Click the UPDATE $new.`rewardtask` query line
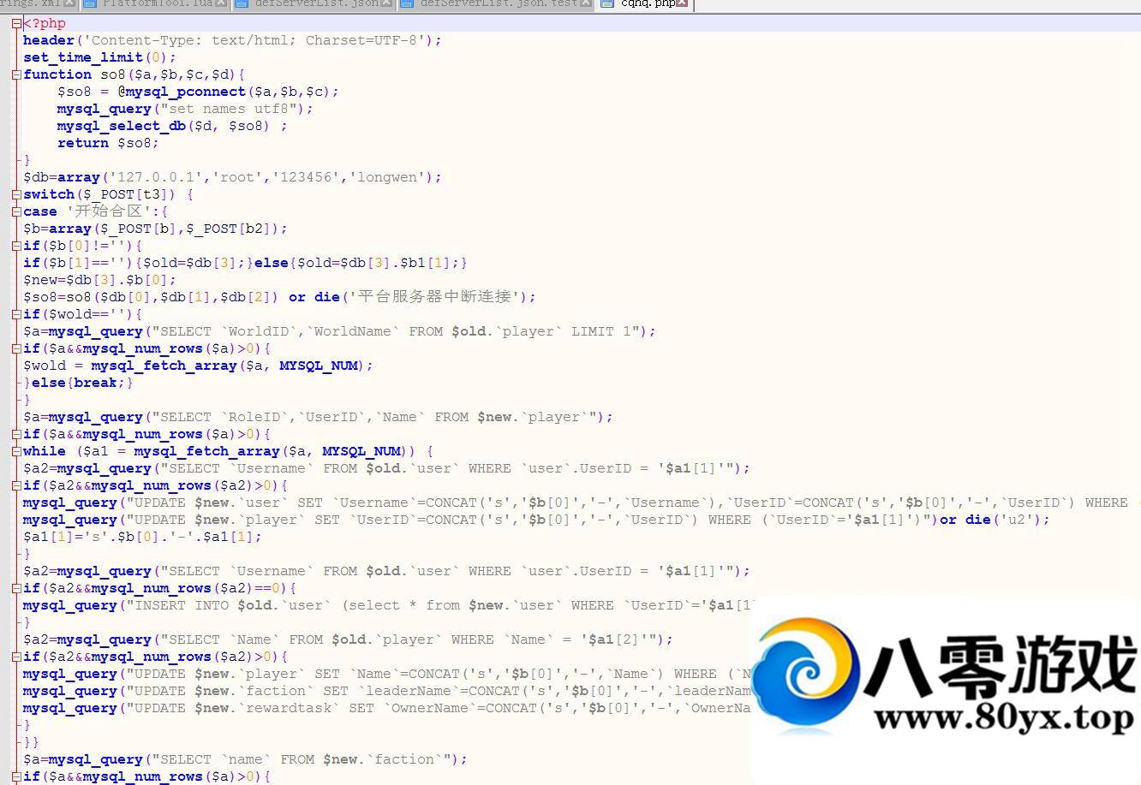The image size is (1141, 785). click(x=387, y=708)
